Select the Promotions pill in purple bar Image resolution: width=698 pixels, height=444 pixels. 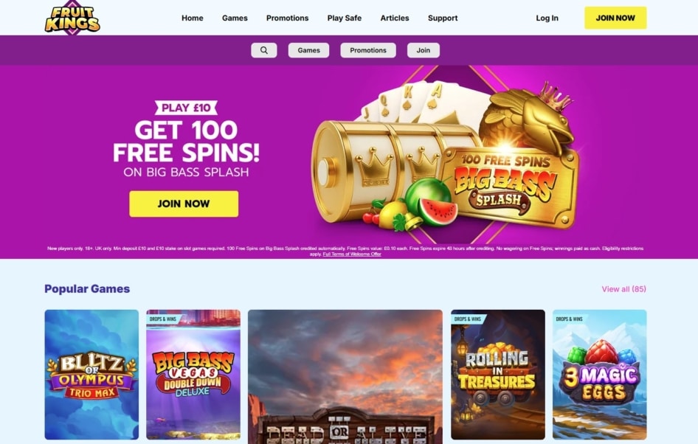coord(367,50)
